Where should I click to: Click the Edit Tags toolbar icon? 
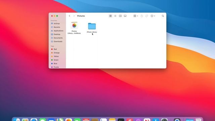(x=146, y=16)
